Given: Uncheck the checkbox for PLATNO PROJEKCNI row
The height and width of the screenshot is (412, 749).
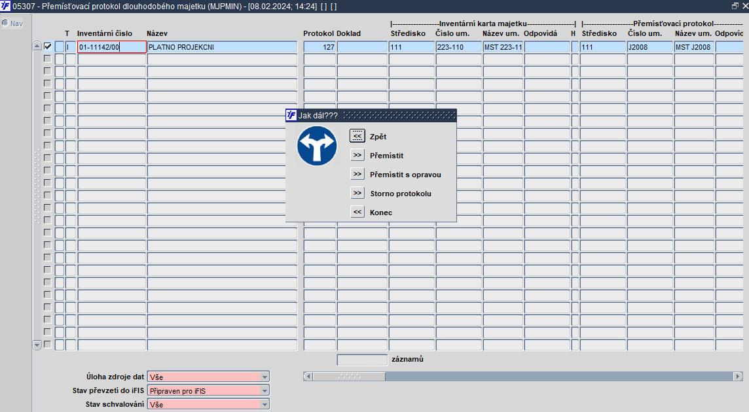Looking at the screenshot, I should pyautogui.click(x=47, y=46).
